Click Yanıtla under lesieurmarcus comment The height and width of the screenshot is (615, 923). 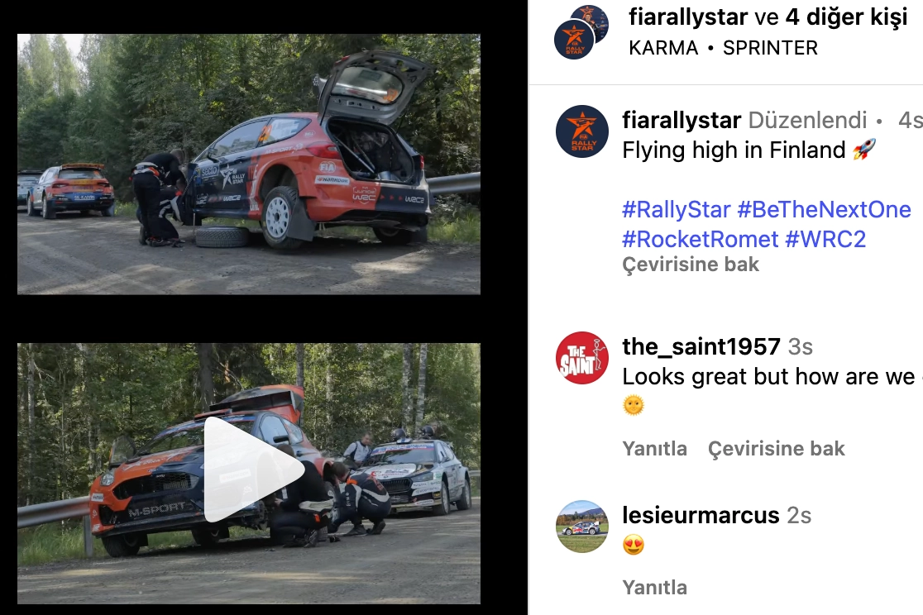pos(654,588)
